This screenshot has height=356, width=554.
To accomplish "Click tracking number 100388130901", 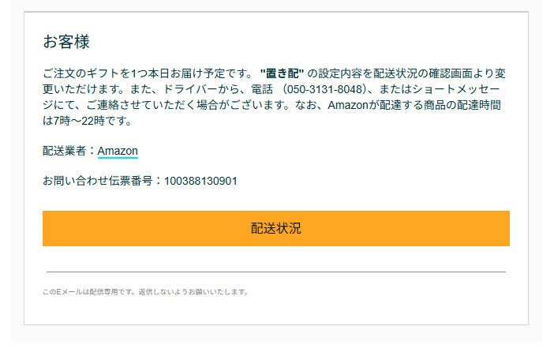I will click(200, 181).
